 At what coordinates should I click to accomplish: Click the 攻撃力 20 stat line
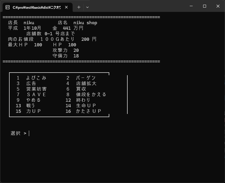tap(66, 50)
